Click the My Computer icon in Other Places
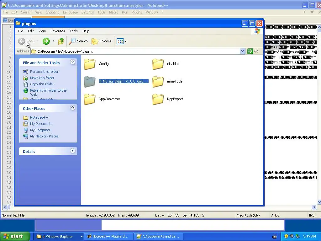 pyautogui.click(x=26, y=130)
